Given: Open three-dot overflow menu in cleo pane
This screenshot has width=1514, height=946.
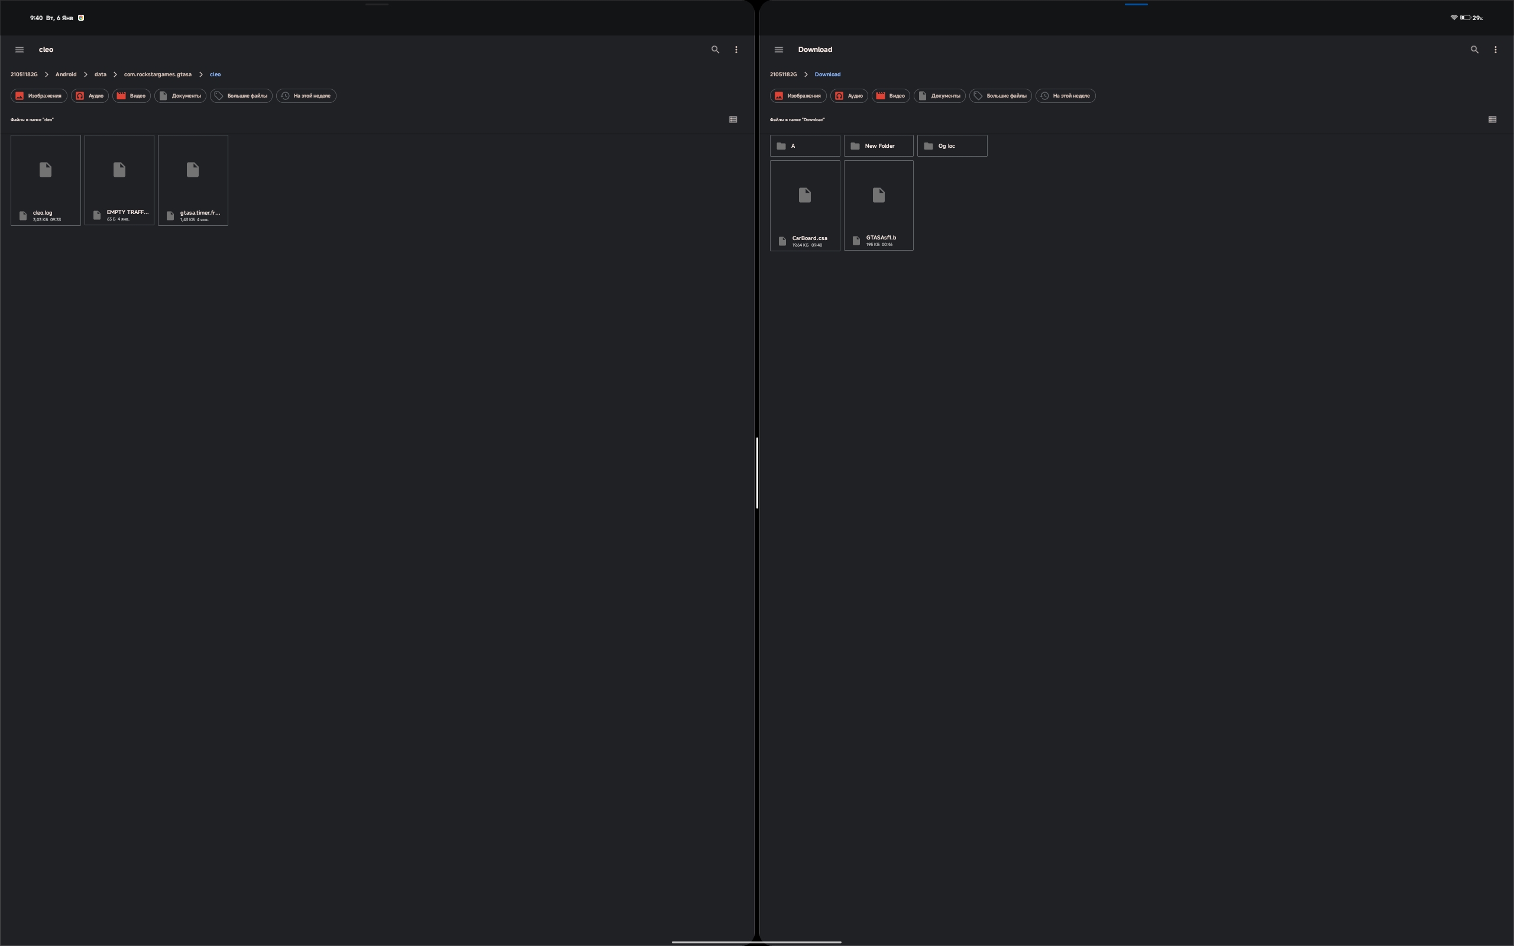Looking at the screenshot, I should (736, 50).
